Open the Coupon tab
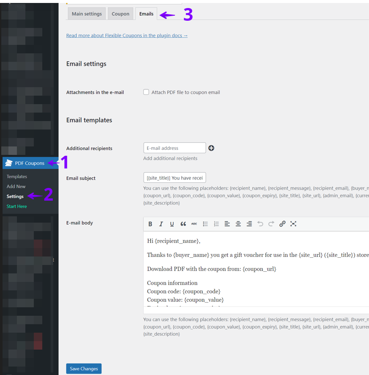The height and width of the screenshot is (375, 369). click(x=120, y=14)
